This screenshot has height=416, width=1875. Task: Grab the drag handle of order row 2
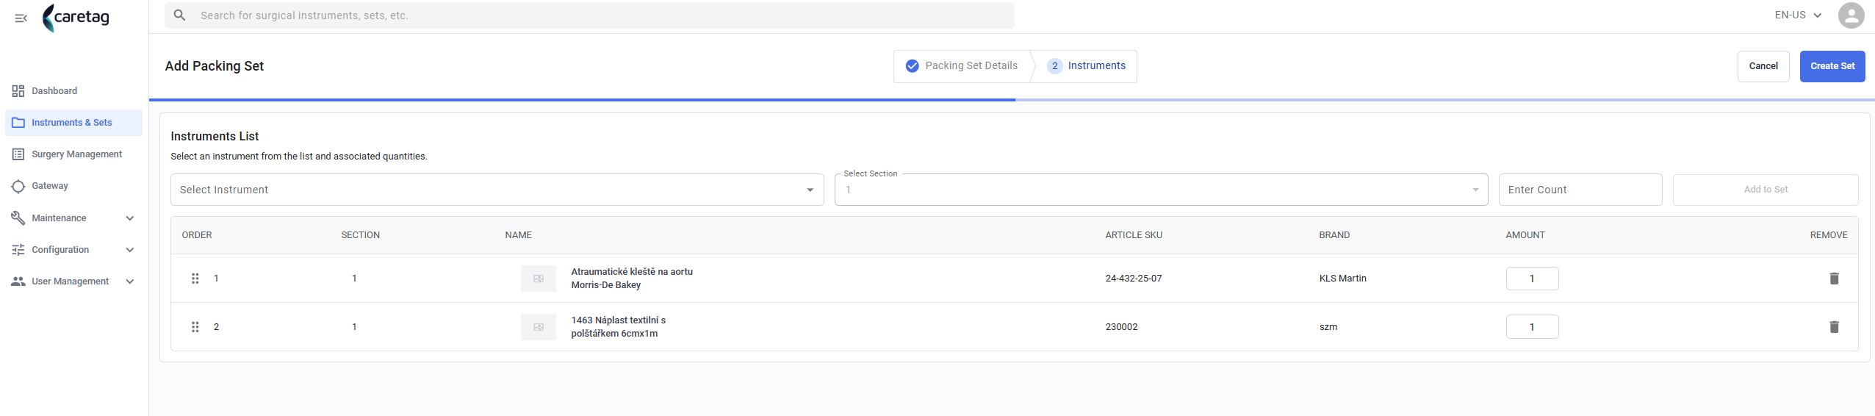click(x=195, y=327)
